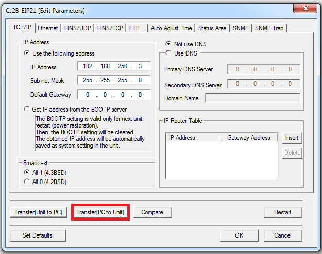Click Insert in IP Router Table
322x254 pixels.
(x=292, y=138)
